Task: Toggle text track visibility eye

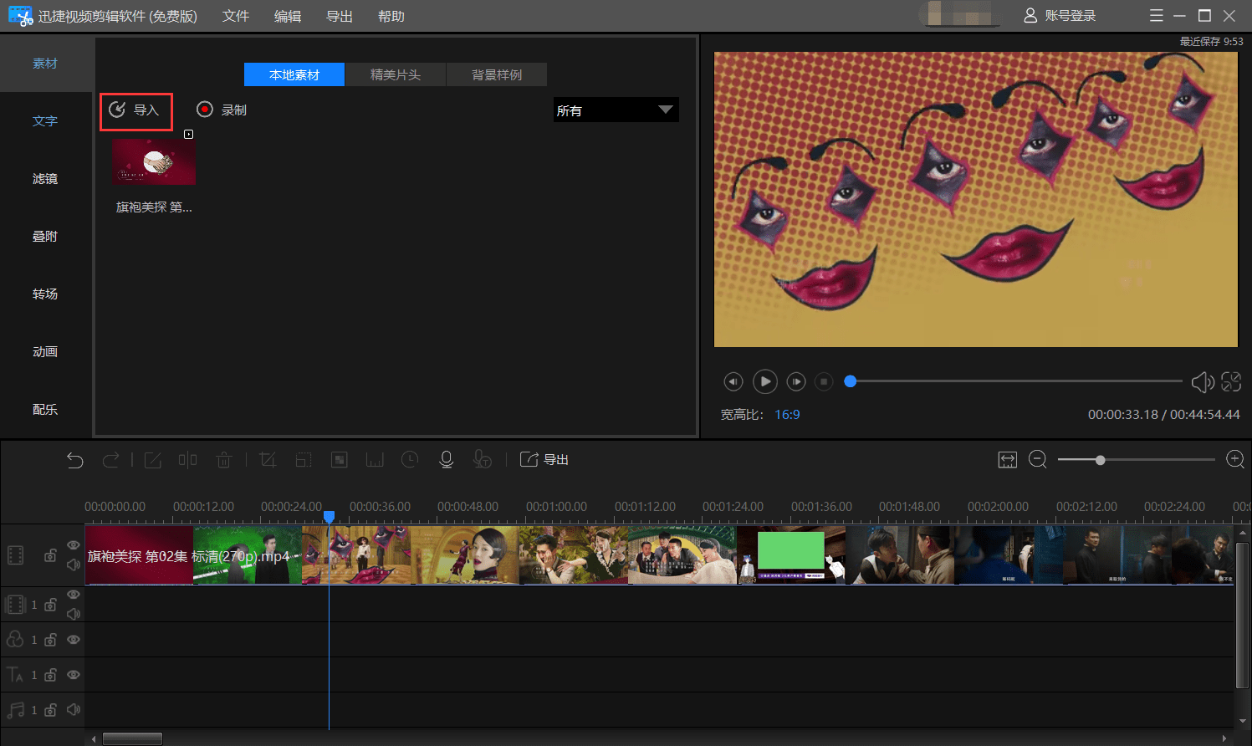Action: 74,675
